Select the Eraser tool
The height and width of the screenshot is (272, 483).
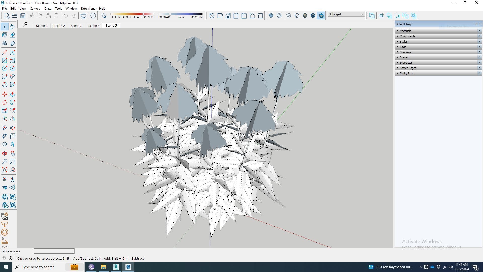pyautogui.click(x=12, y=35)
